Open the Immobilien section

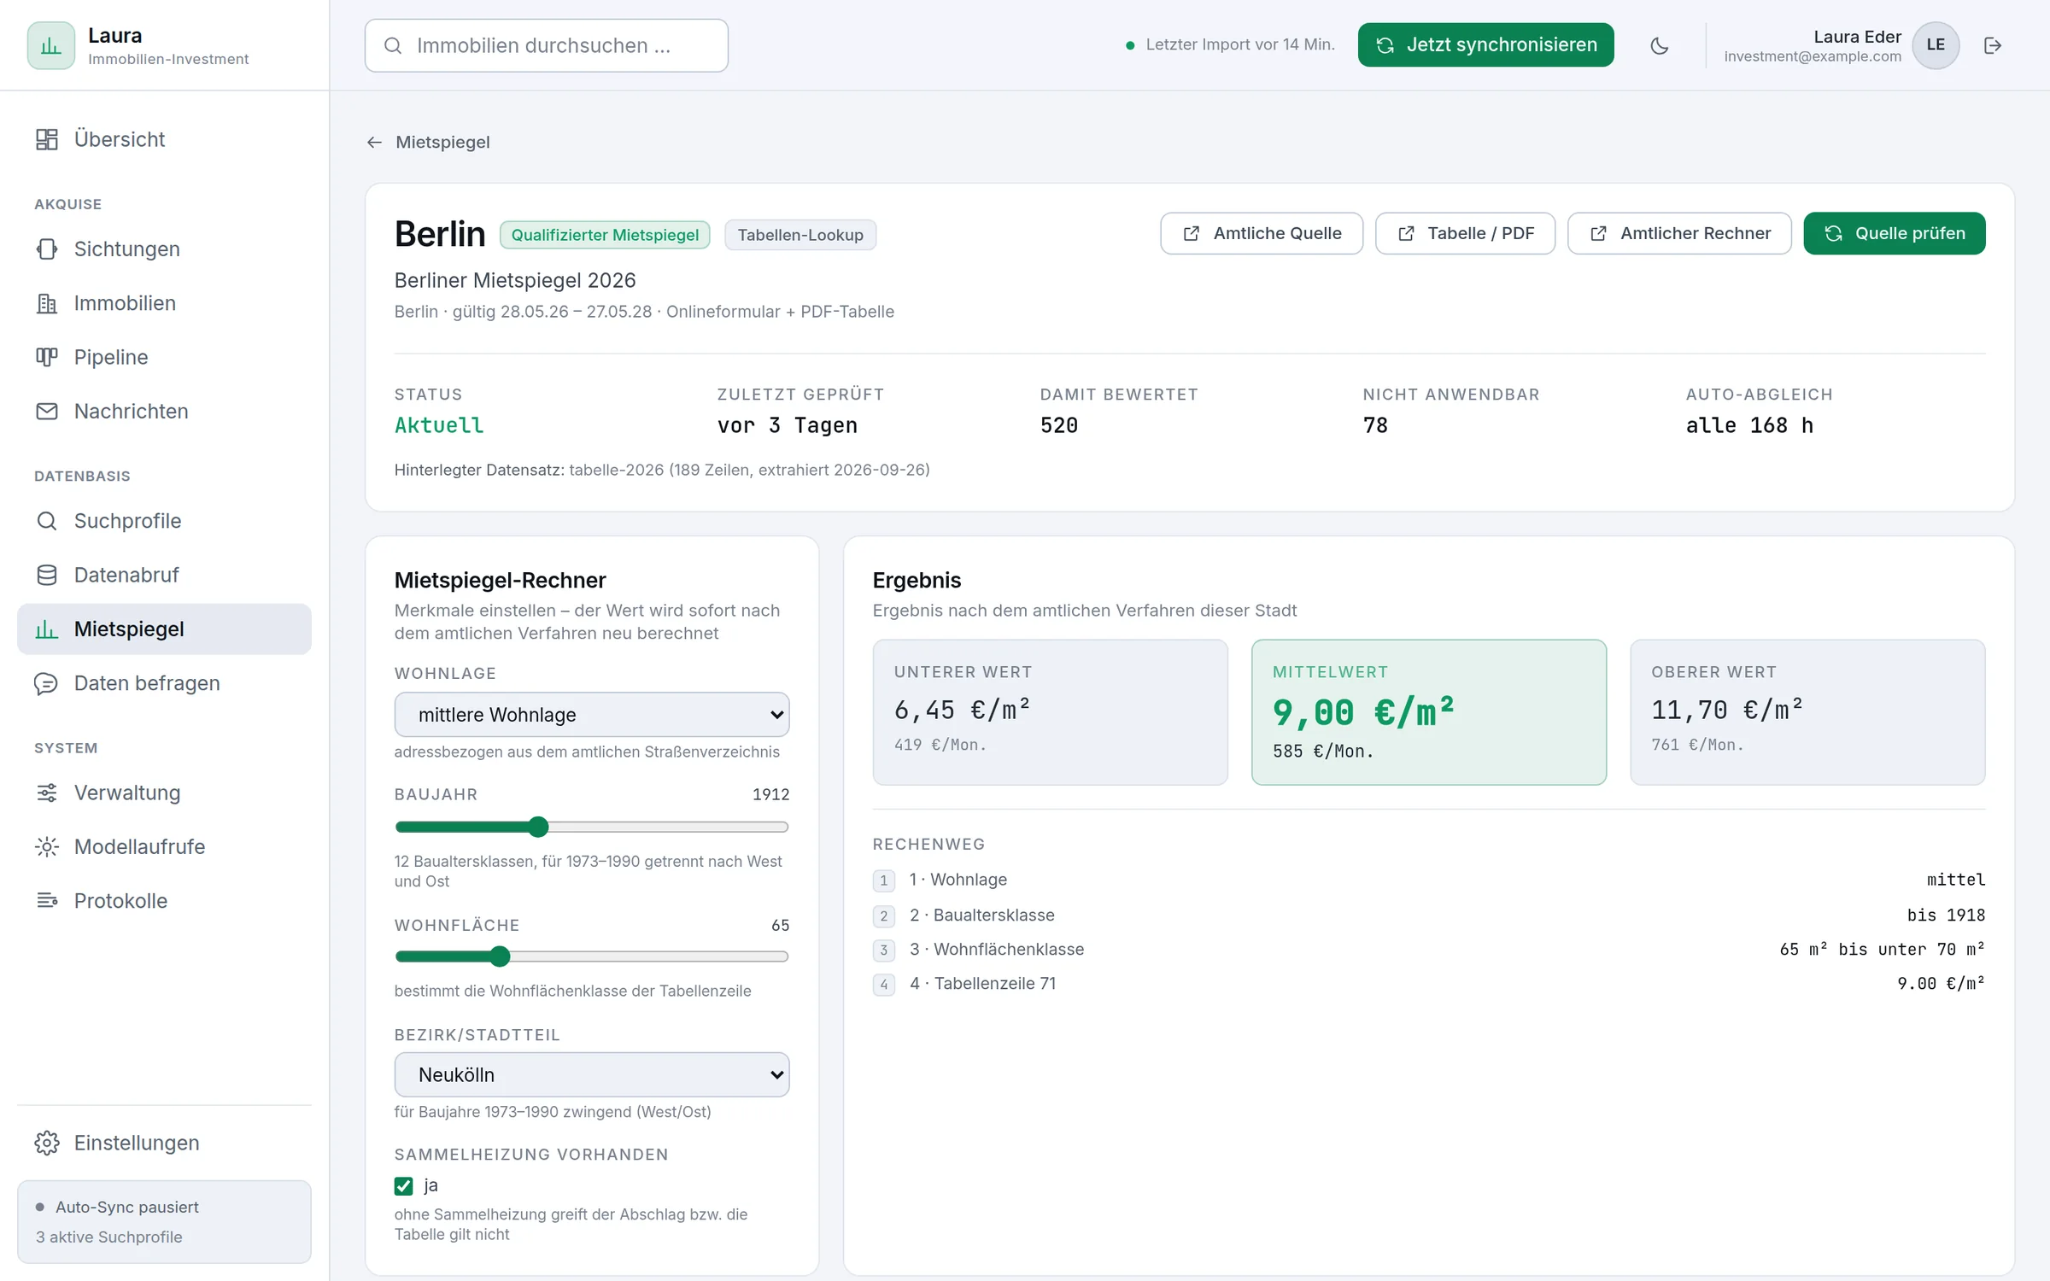(164, 303)
